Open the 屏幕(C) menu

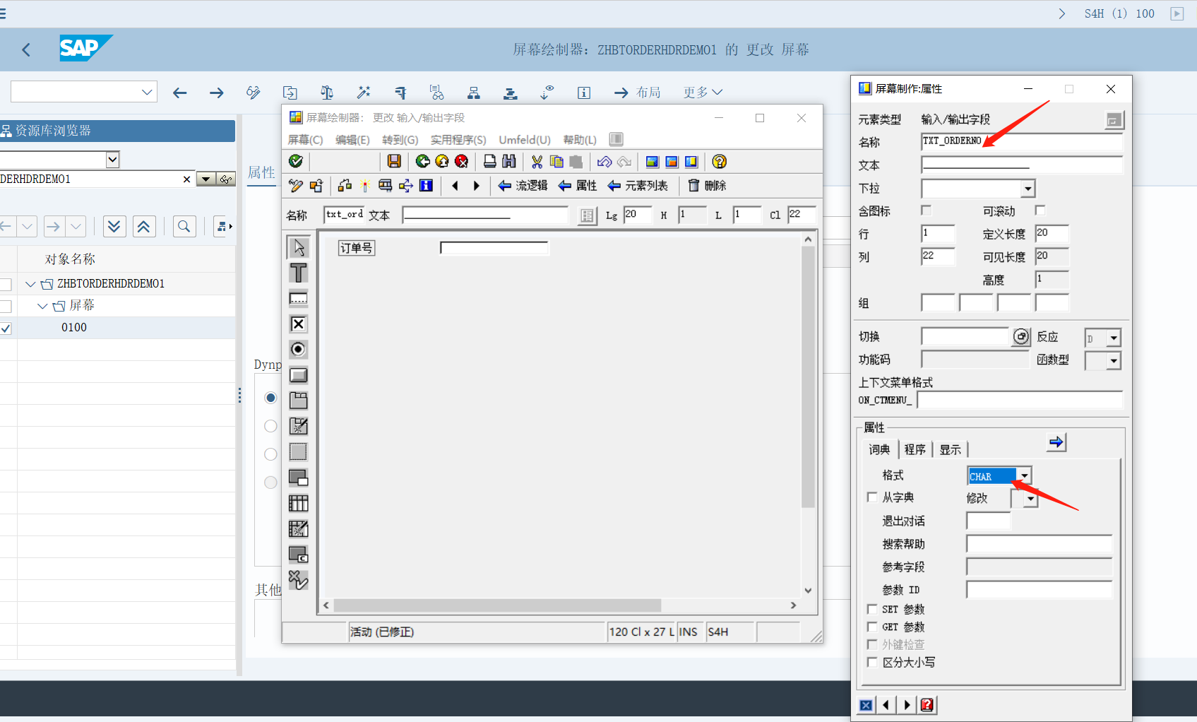(305, 140)
